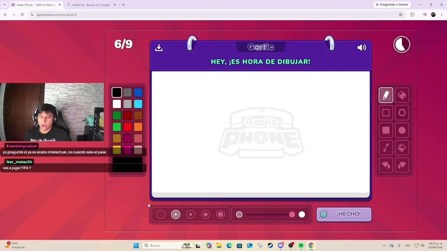This screenshot has width=447, height=251.
Task: Bookmark this page with the star icon
Action: pos(401,15)
